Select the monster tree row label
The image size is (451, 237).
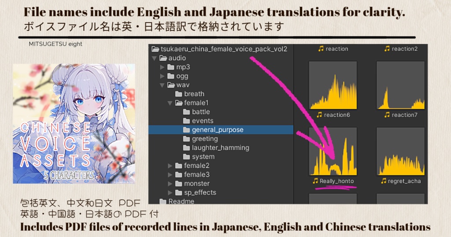coord(197,184)
